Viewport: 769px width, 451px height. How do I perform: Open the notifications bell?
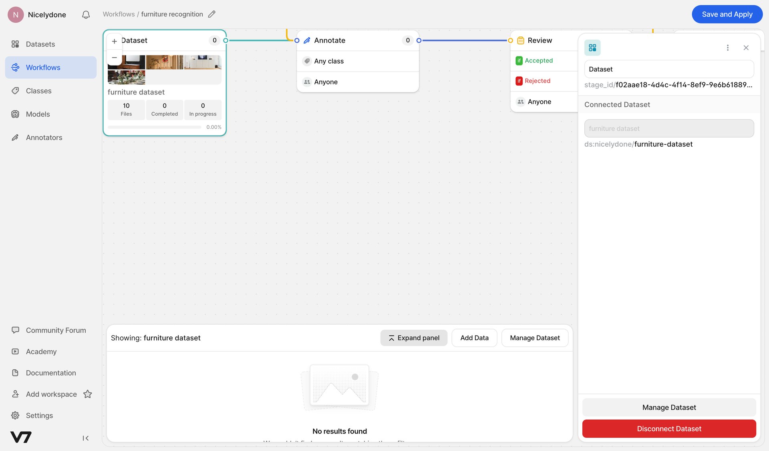(85, 14)
